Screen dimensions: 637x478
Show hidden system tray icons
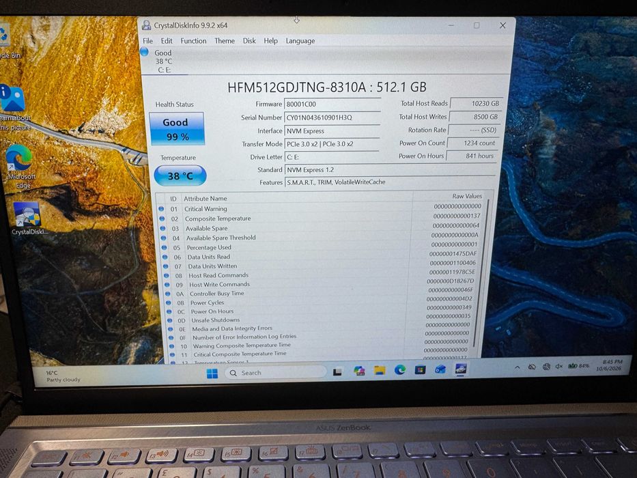coord(517,367)
